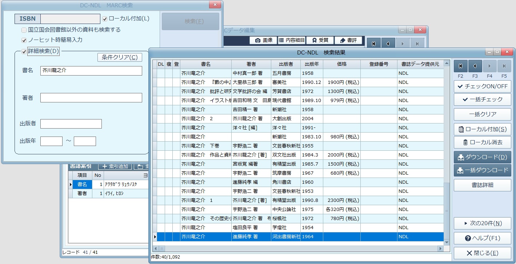The width and height of the screenshot is (516, 264).
Task: Jump to first record in MARCデータ編集 window
Action: (x=374, y=44)
